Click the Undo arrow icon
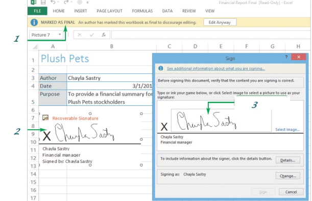312x201 pixels. point(53,2)
